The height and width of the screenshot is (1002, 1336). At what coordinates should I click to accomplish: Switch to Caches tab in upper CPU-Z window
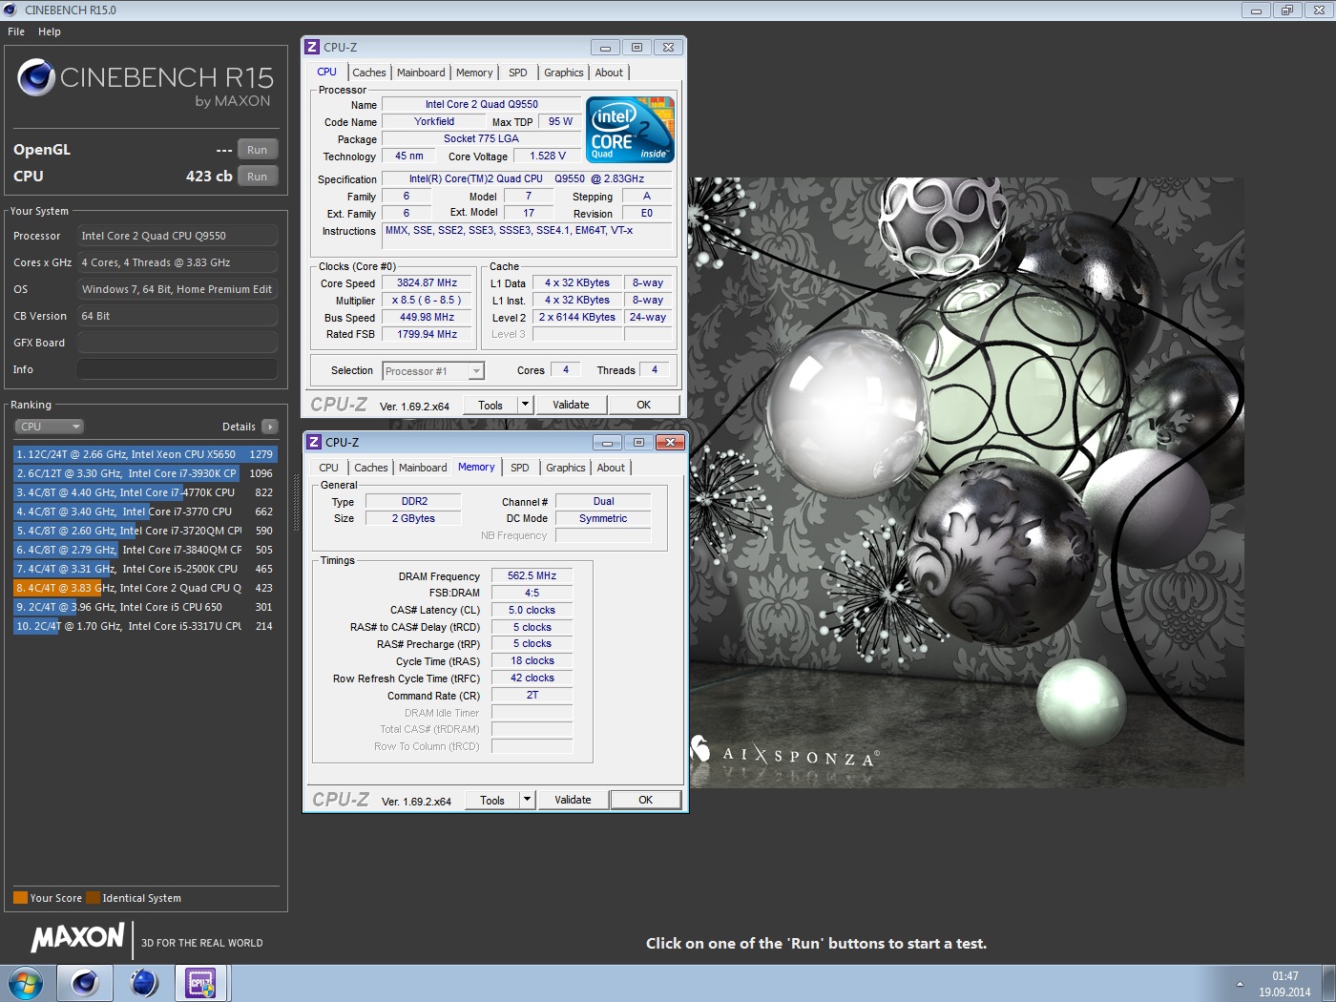tap(369, 73)
